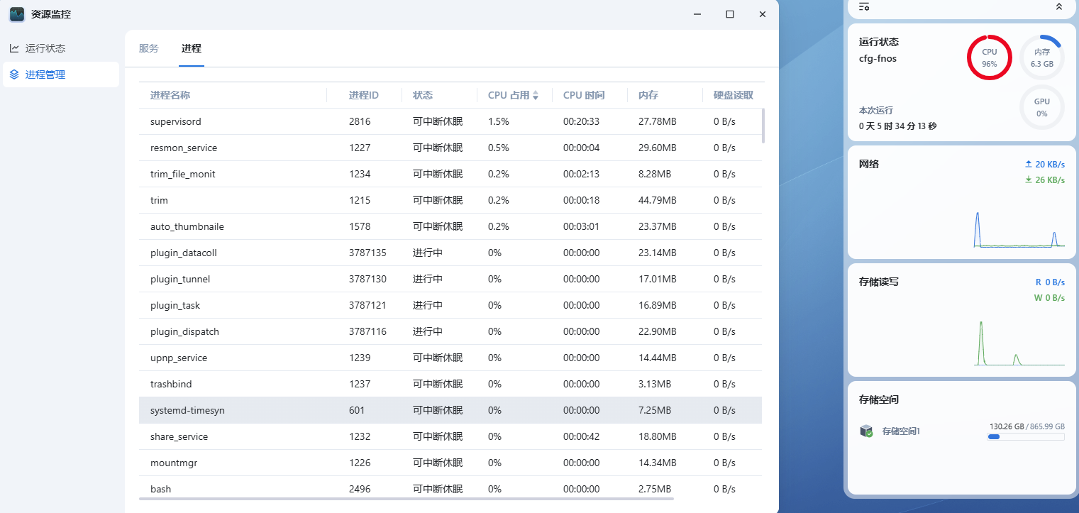Screen dimensions: 1079x513
Task: Click the W 0 B/s write speed value
Action: 1049,297
